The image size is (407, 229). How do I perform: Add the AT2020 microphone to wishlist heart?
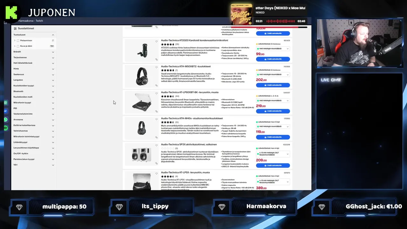156,41
